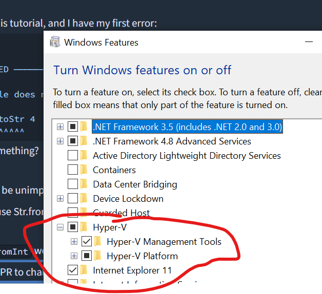Click the 'Turn Windows features on or off' heading

tap(142, 70)
